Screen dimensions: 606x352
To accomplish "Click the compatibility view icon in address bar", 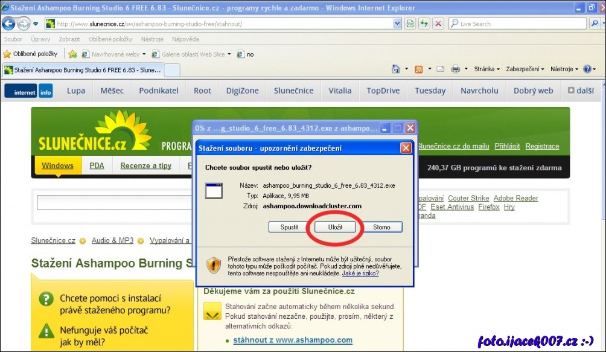I will pos(410,24).
